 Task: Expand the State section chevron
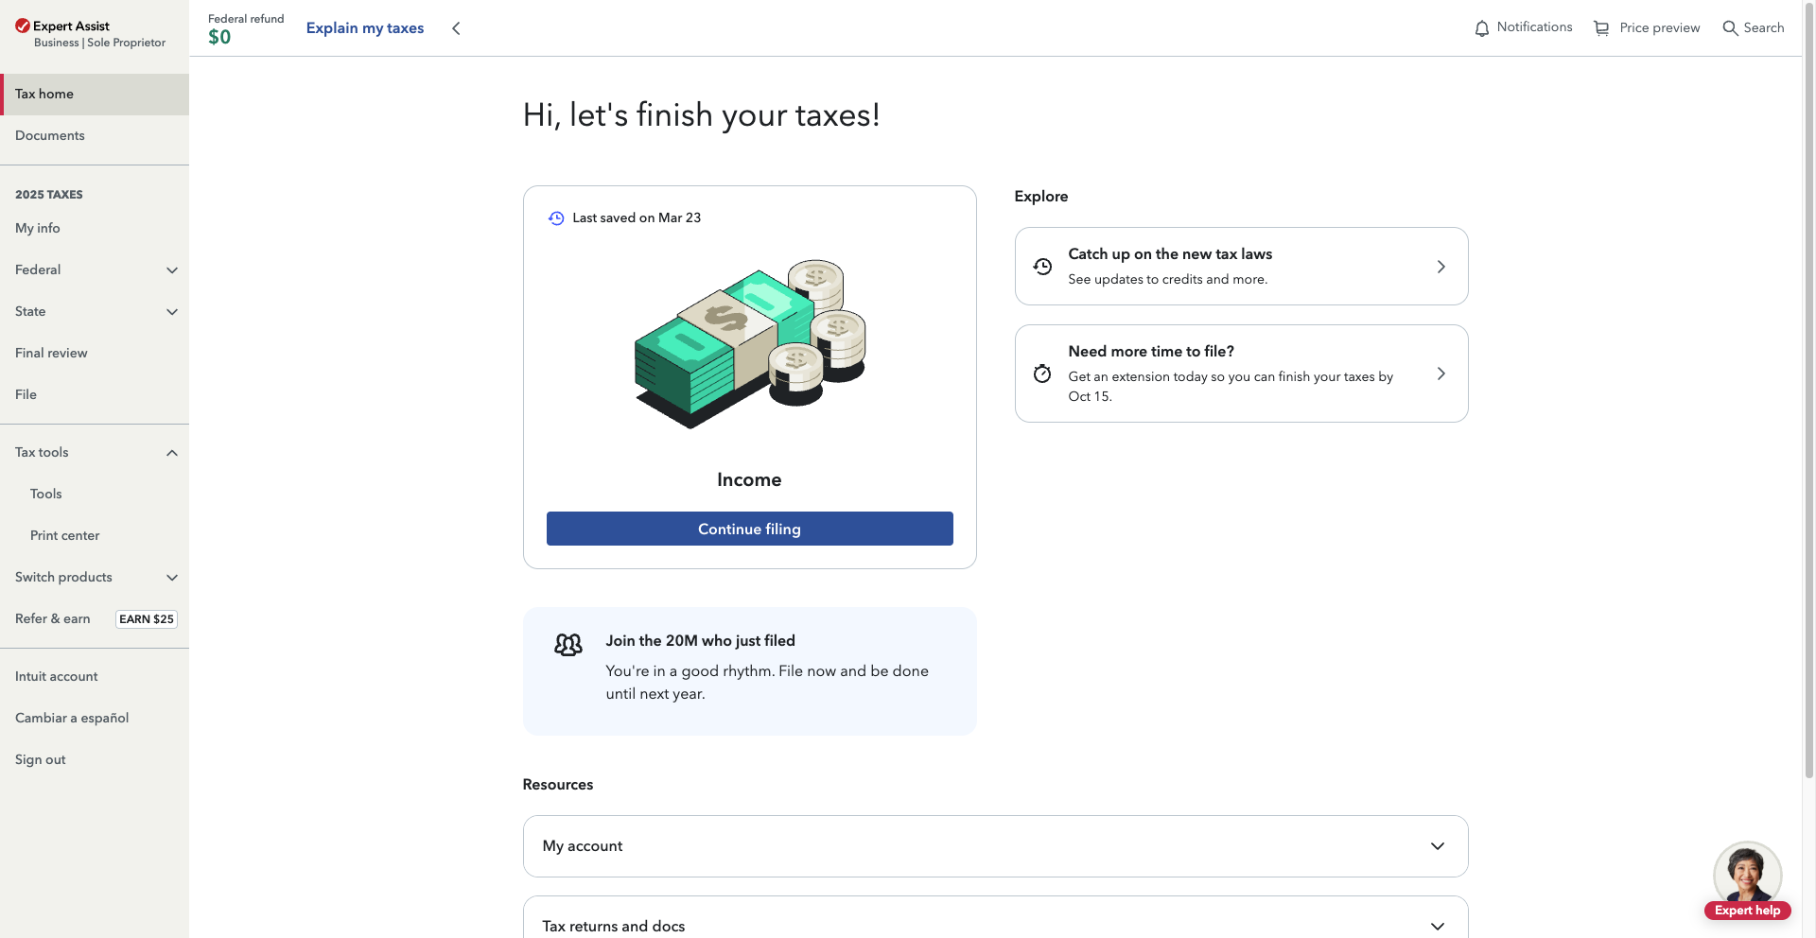point(172,312)
